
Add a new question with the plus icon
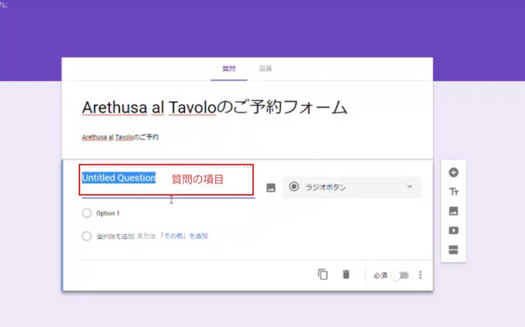click(453, 172)
